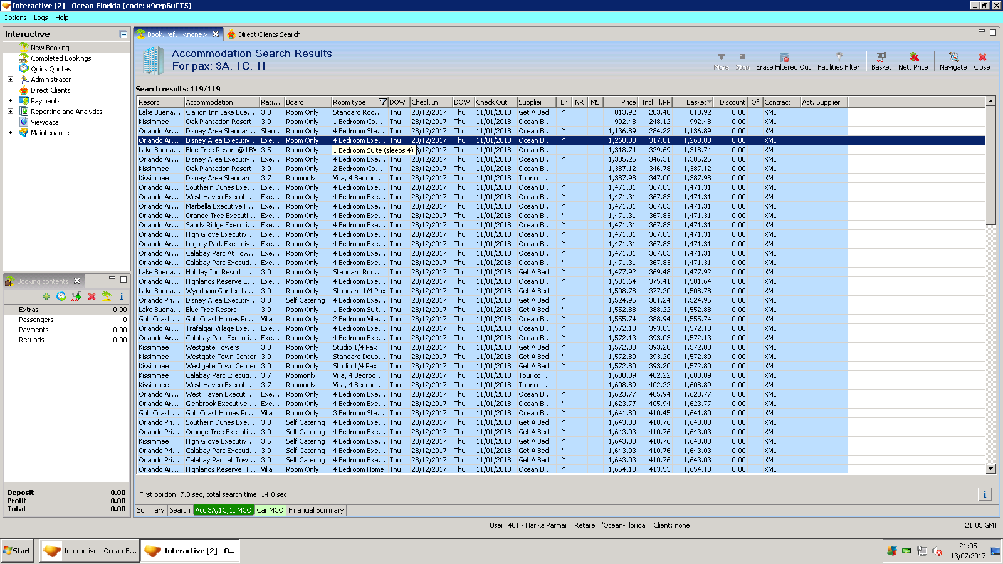
Task: Click the Nett Price icon
Action: (913, 57)
